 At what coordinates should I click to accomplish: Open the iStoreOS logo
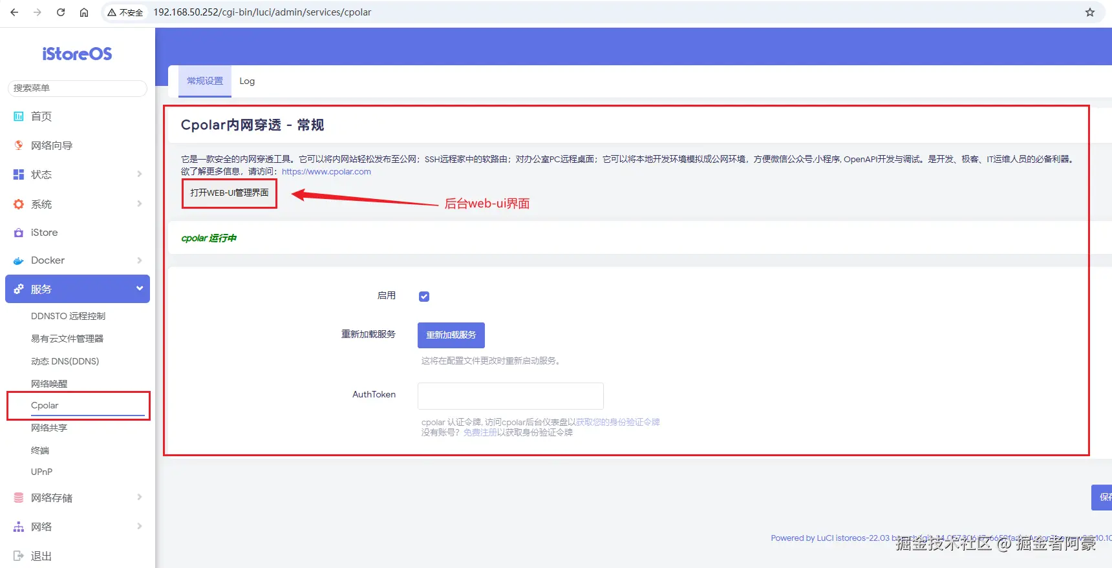coord(77,54)
